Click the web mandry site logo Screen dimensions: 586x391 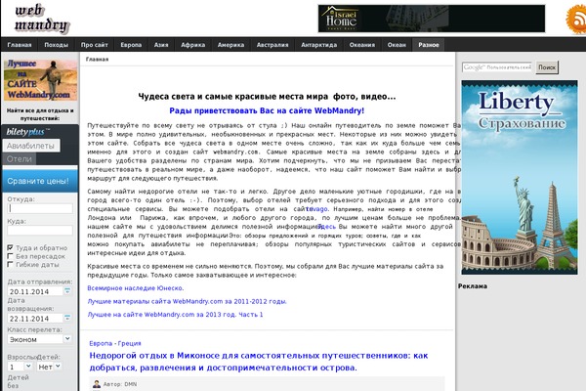tap(42, 19)
